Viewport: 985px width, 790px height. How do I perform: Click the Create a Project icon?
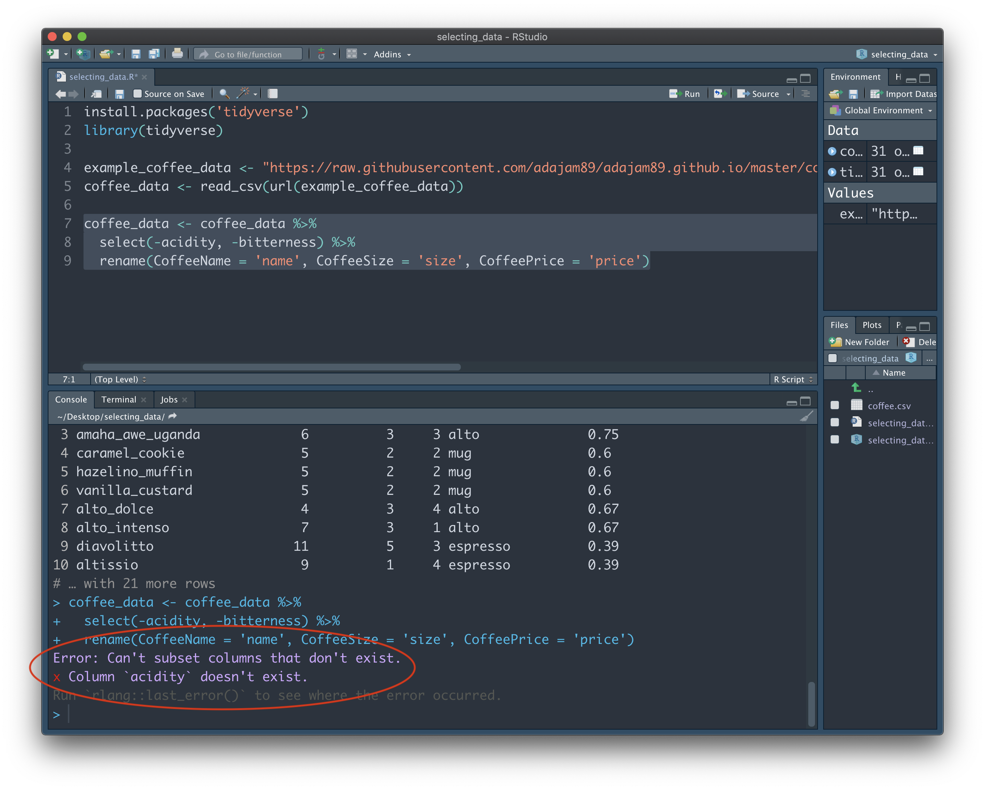83,54
